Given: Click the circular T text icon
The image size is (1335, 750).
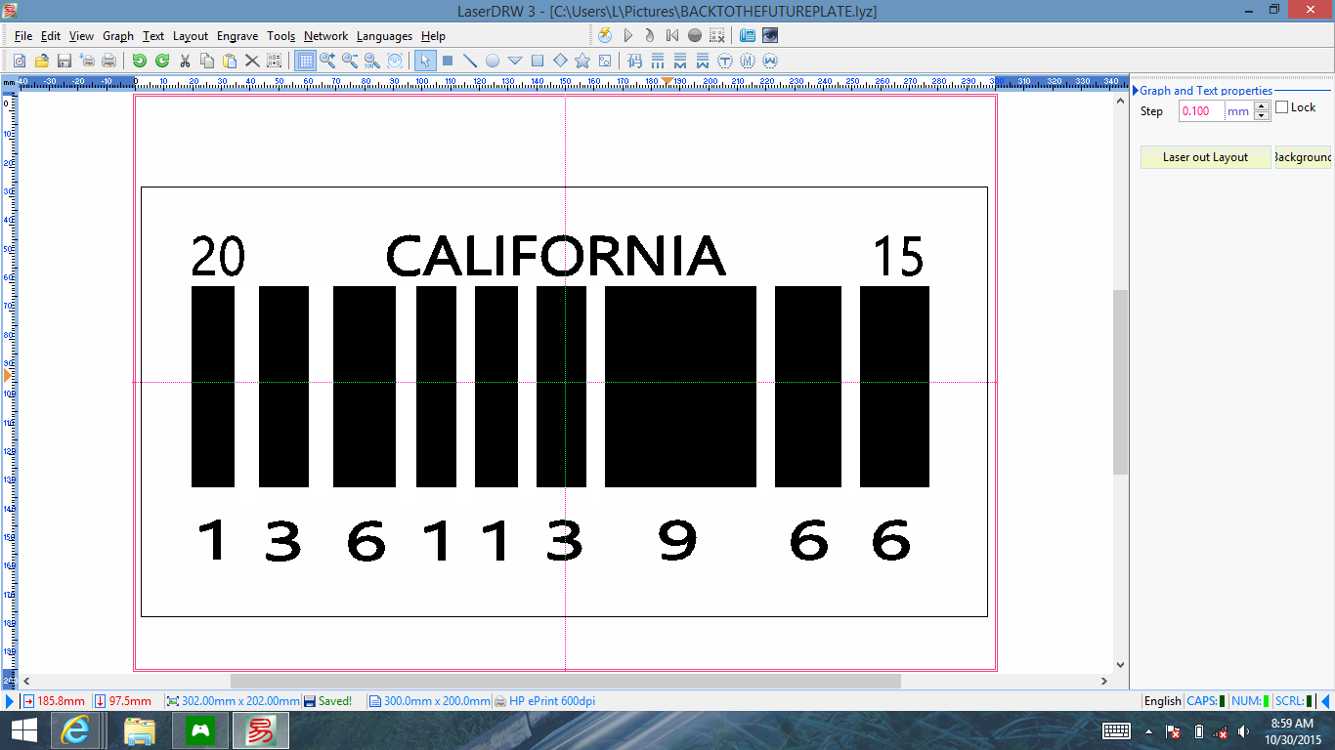Looking at the screenshot, I should tap(725, 61).
